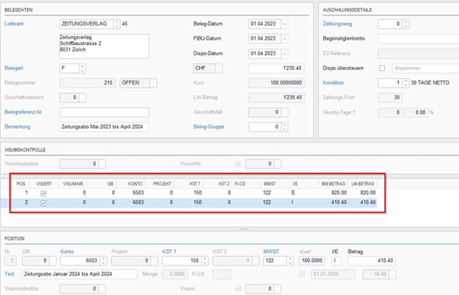Step the Kondition value spinner
Viewport: 459px width, 295px height.
406,83
